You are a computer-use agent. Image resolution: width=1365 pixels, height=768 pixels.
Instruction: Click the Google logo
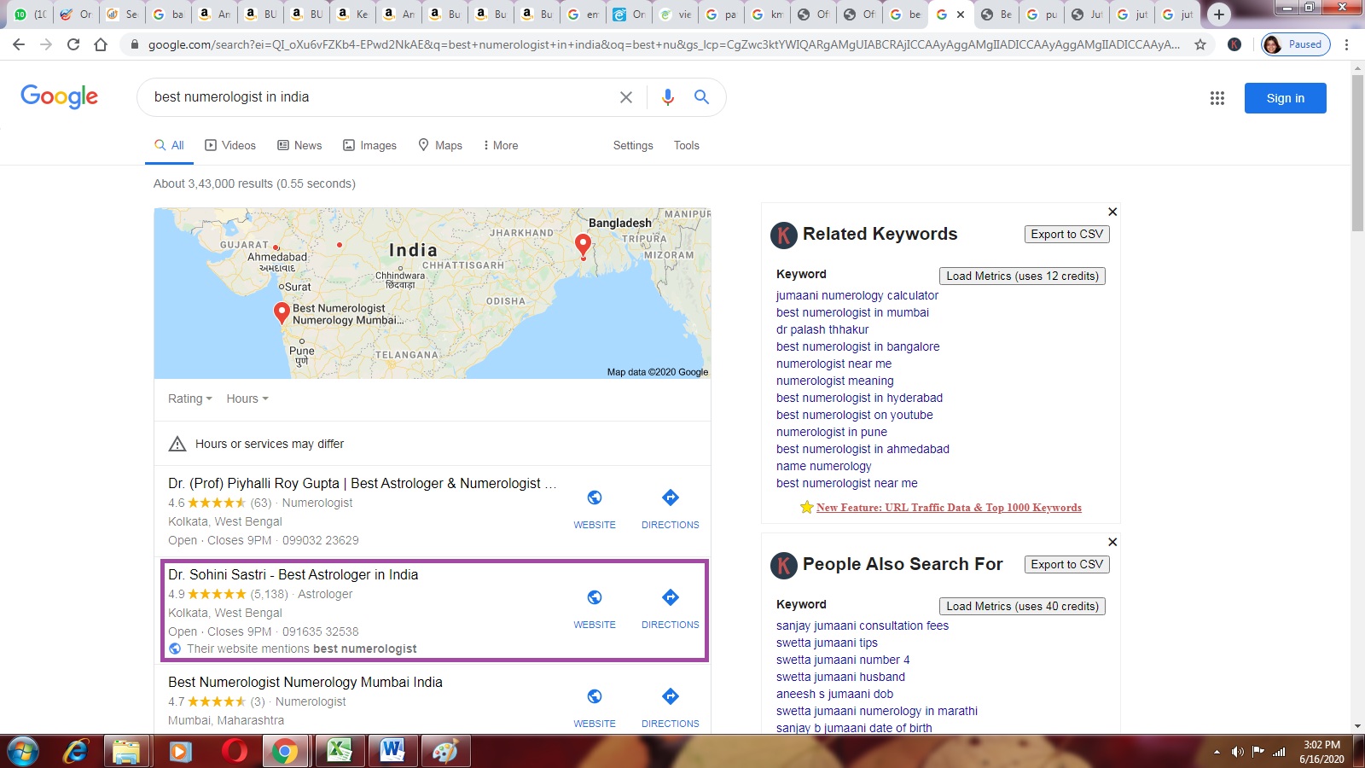click(x=60, y=96)
